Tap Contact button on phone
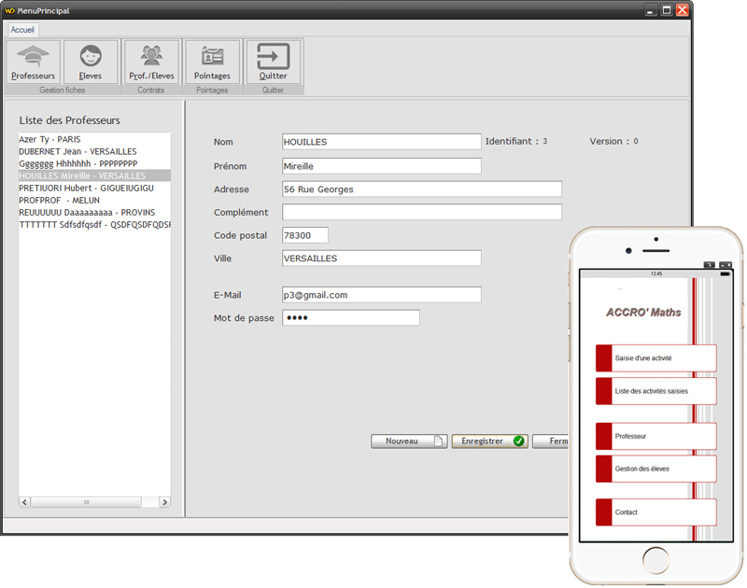This screenshot has height=588, width=747. pyautogui.click(x=656, y=512)
